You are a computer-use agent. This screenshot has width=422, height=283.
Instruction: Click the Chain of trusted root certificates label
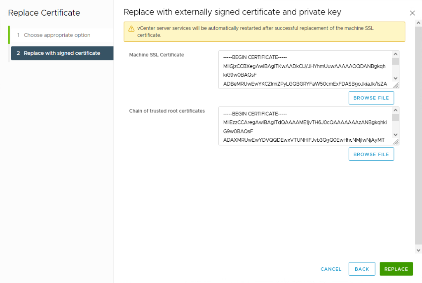[x=167, y=111]
